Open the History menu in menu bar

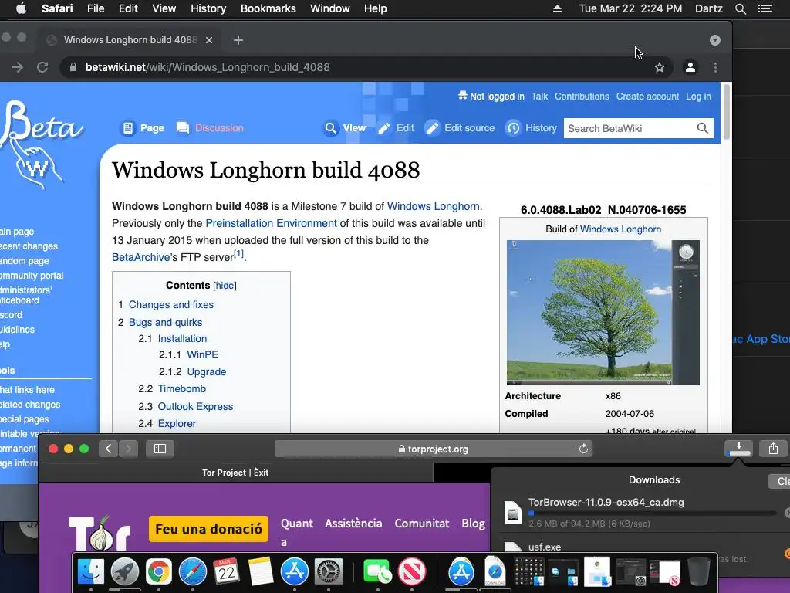[208, 8]
